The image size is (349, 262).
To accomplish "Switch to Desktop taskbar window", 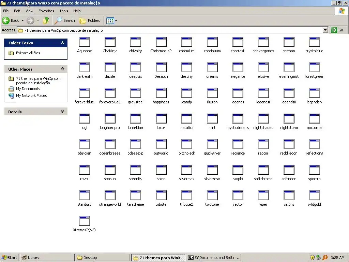I will [x=103, y=258].
